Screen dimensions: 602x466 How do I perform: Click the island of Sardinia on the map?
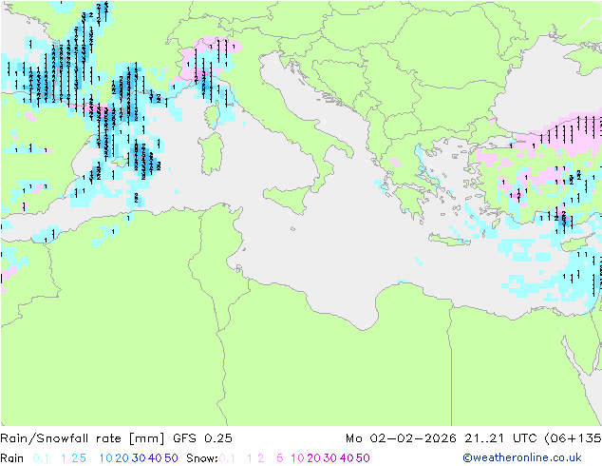[x=211, y=154]
